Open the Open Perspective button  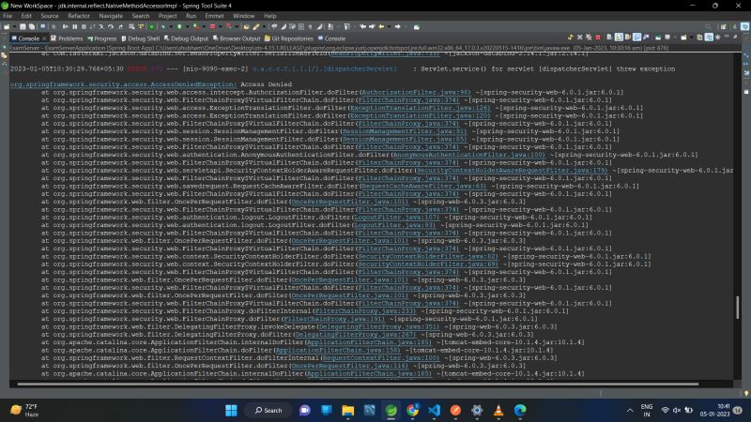pyautogui.click(x=723, y=26)
